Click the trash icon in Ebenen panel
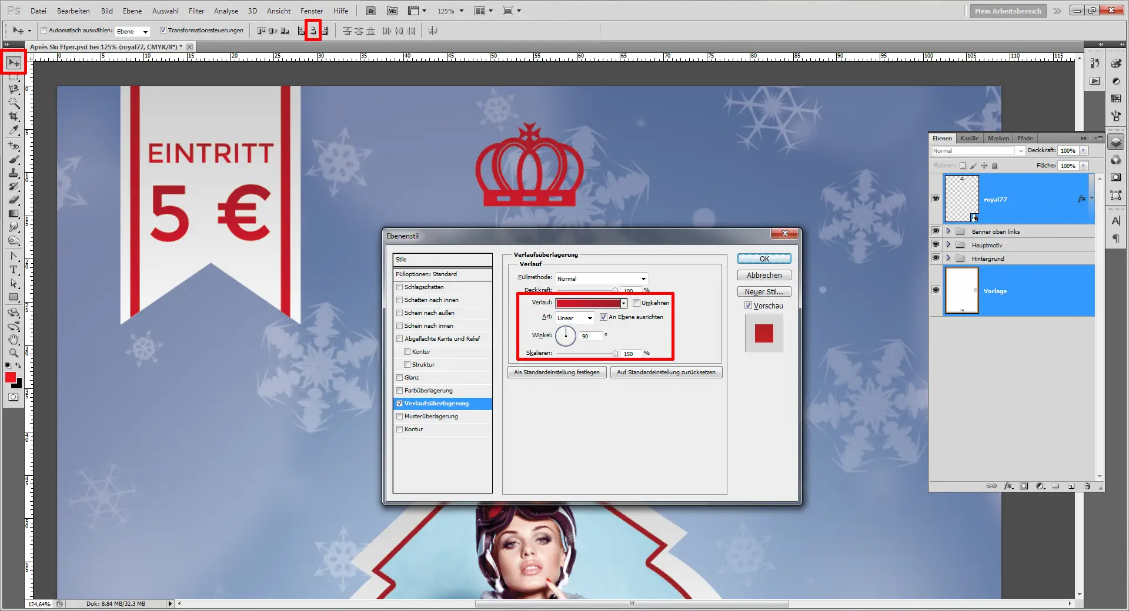The width and height of the screenshot is (1129, 611). coord(1087,486)
